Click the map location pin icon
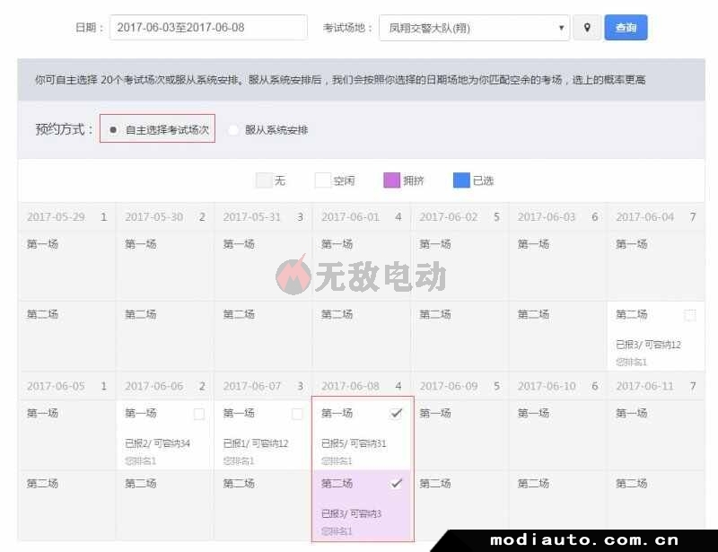718x552 pixels. tap(587, 28)
